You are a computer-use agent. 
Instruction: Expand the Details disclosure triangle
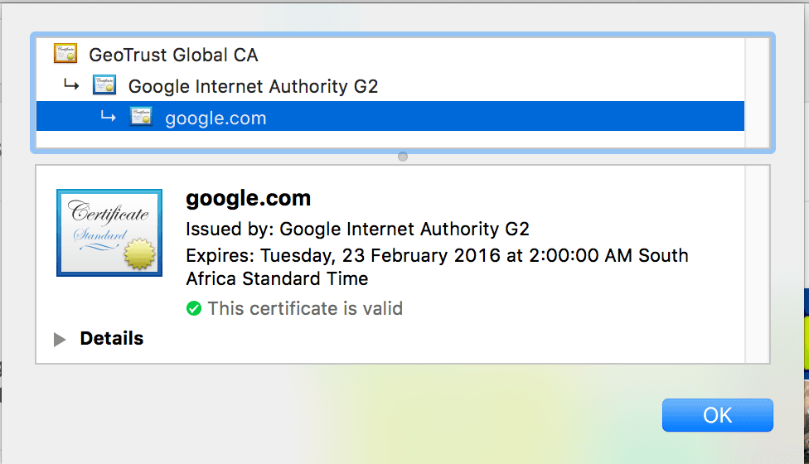point(60,339)
